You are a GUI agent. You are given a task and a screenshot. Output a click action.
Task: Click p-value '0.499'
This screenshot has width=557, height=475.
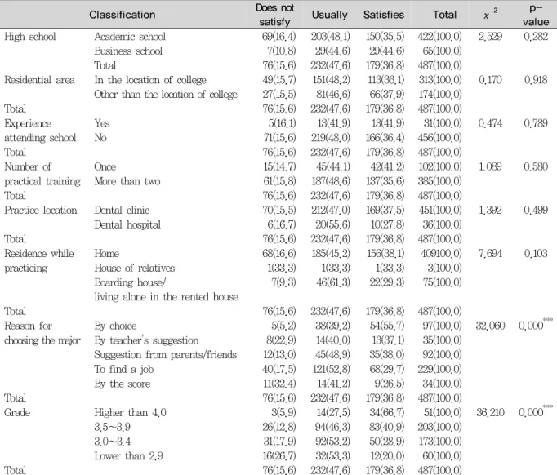tap(536, 211)
